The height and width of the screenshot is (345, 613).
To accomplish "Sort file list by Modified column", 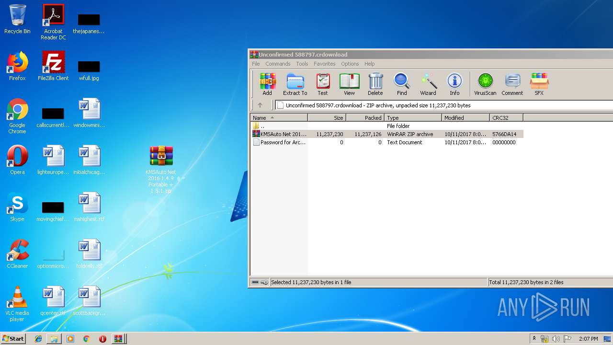I will [x=465, y=117].
